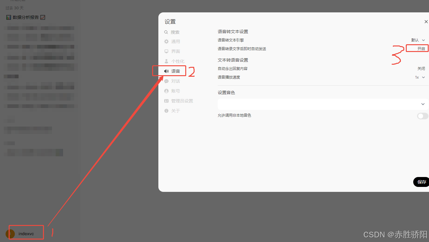429x242 pixels.
Task: Open the 搜索 settings section
Action: pyautogui.click(x=175, y=32)
